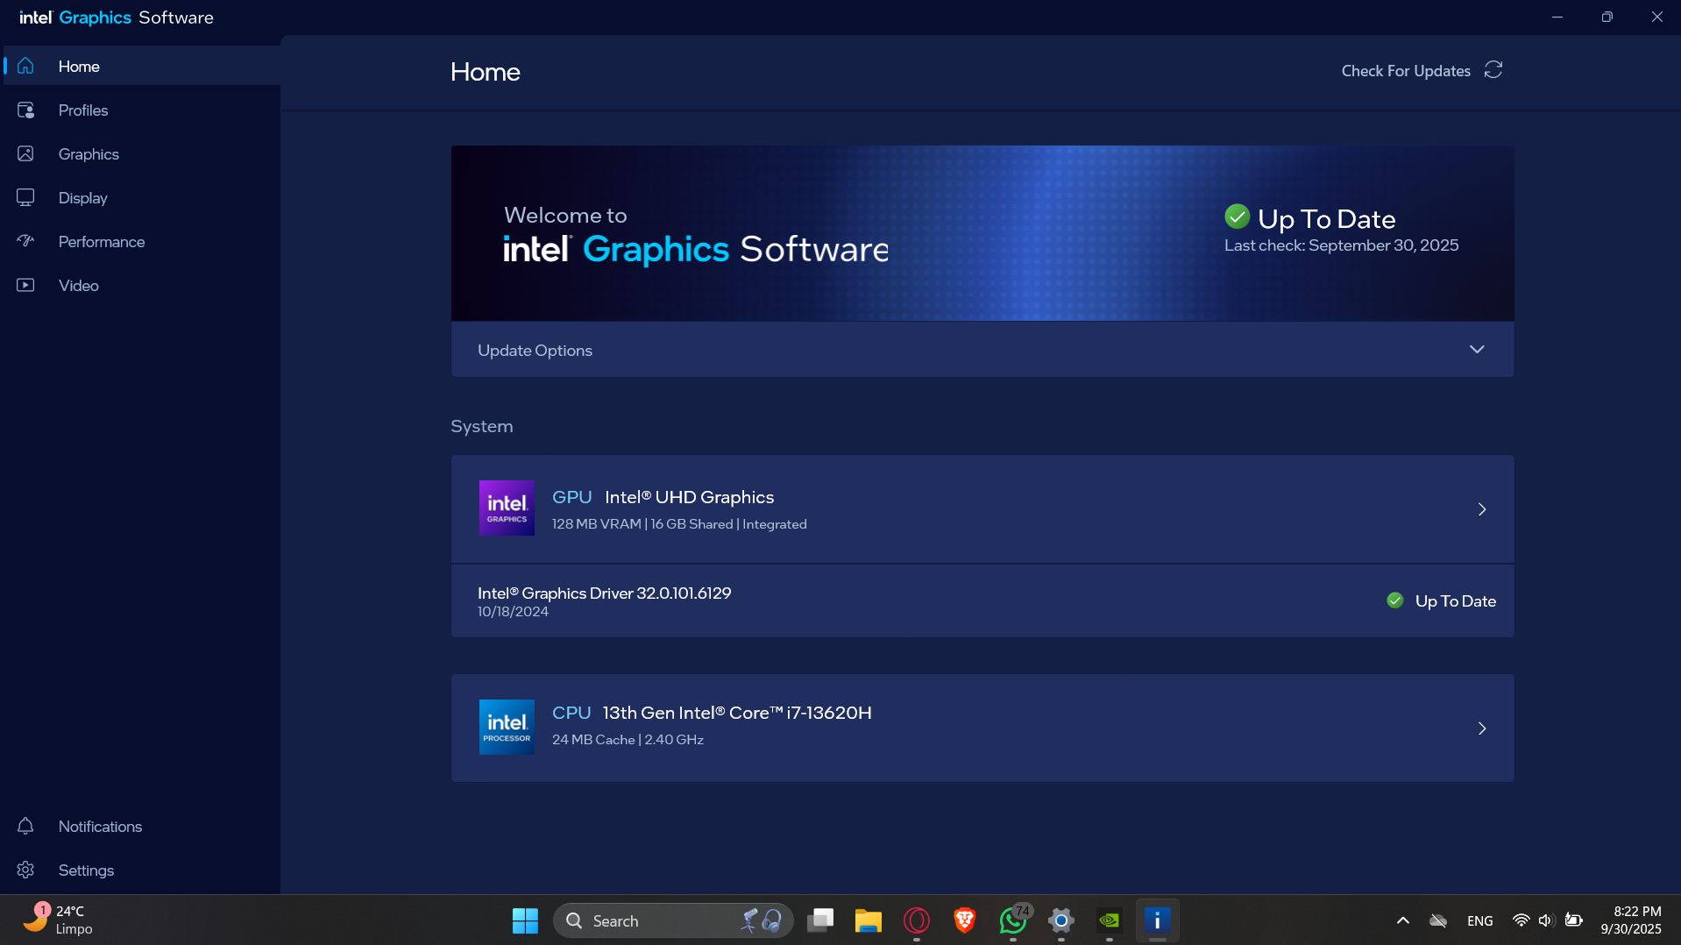Click the Video play icon in sidebar
1681x945 pixels.
[25, 285]
